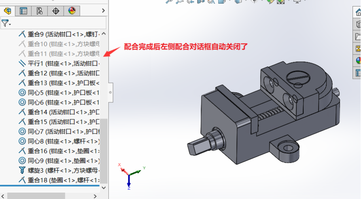Open the PropertyManager tab
This screenshot has height=199, width=361.
[23, 11]
